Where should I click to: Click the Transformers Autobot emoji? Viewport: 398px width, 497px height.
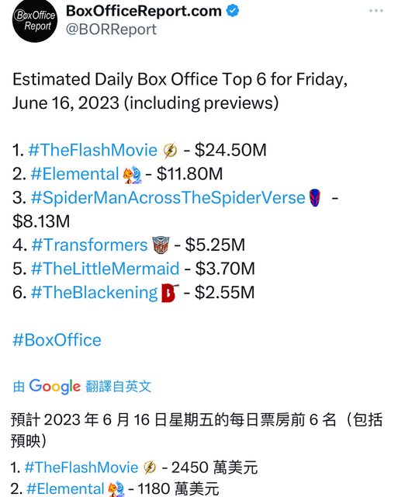coord(161,245)
